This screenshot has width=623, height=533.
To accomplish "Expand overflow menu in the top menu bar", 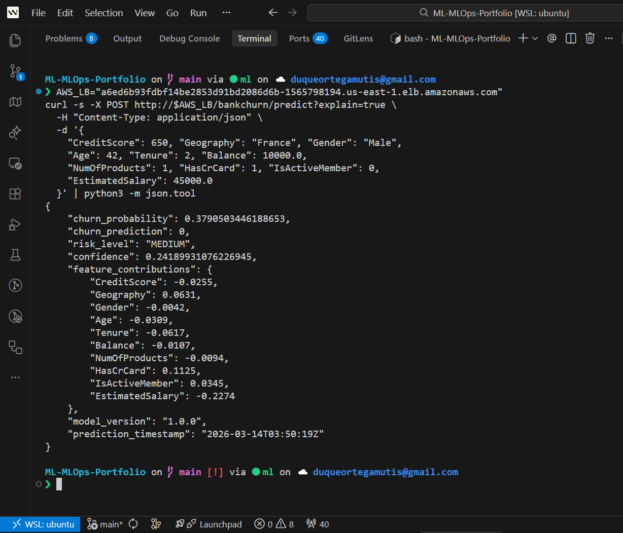I will [x=226, y=13].
